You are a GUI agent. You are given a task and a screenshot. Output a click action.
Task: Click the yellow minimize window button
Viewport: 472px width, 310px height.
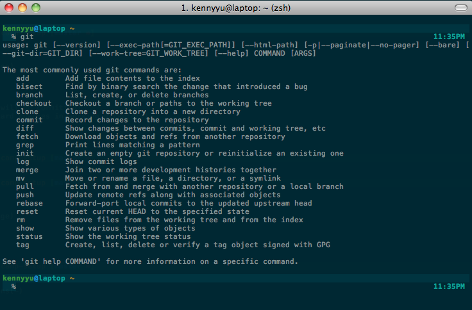(22, 8)
